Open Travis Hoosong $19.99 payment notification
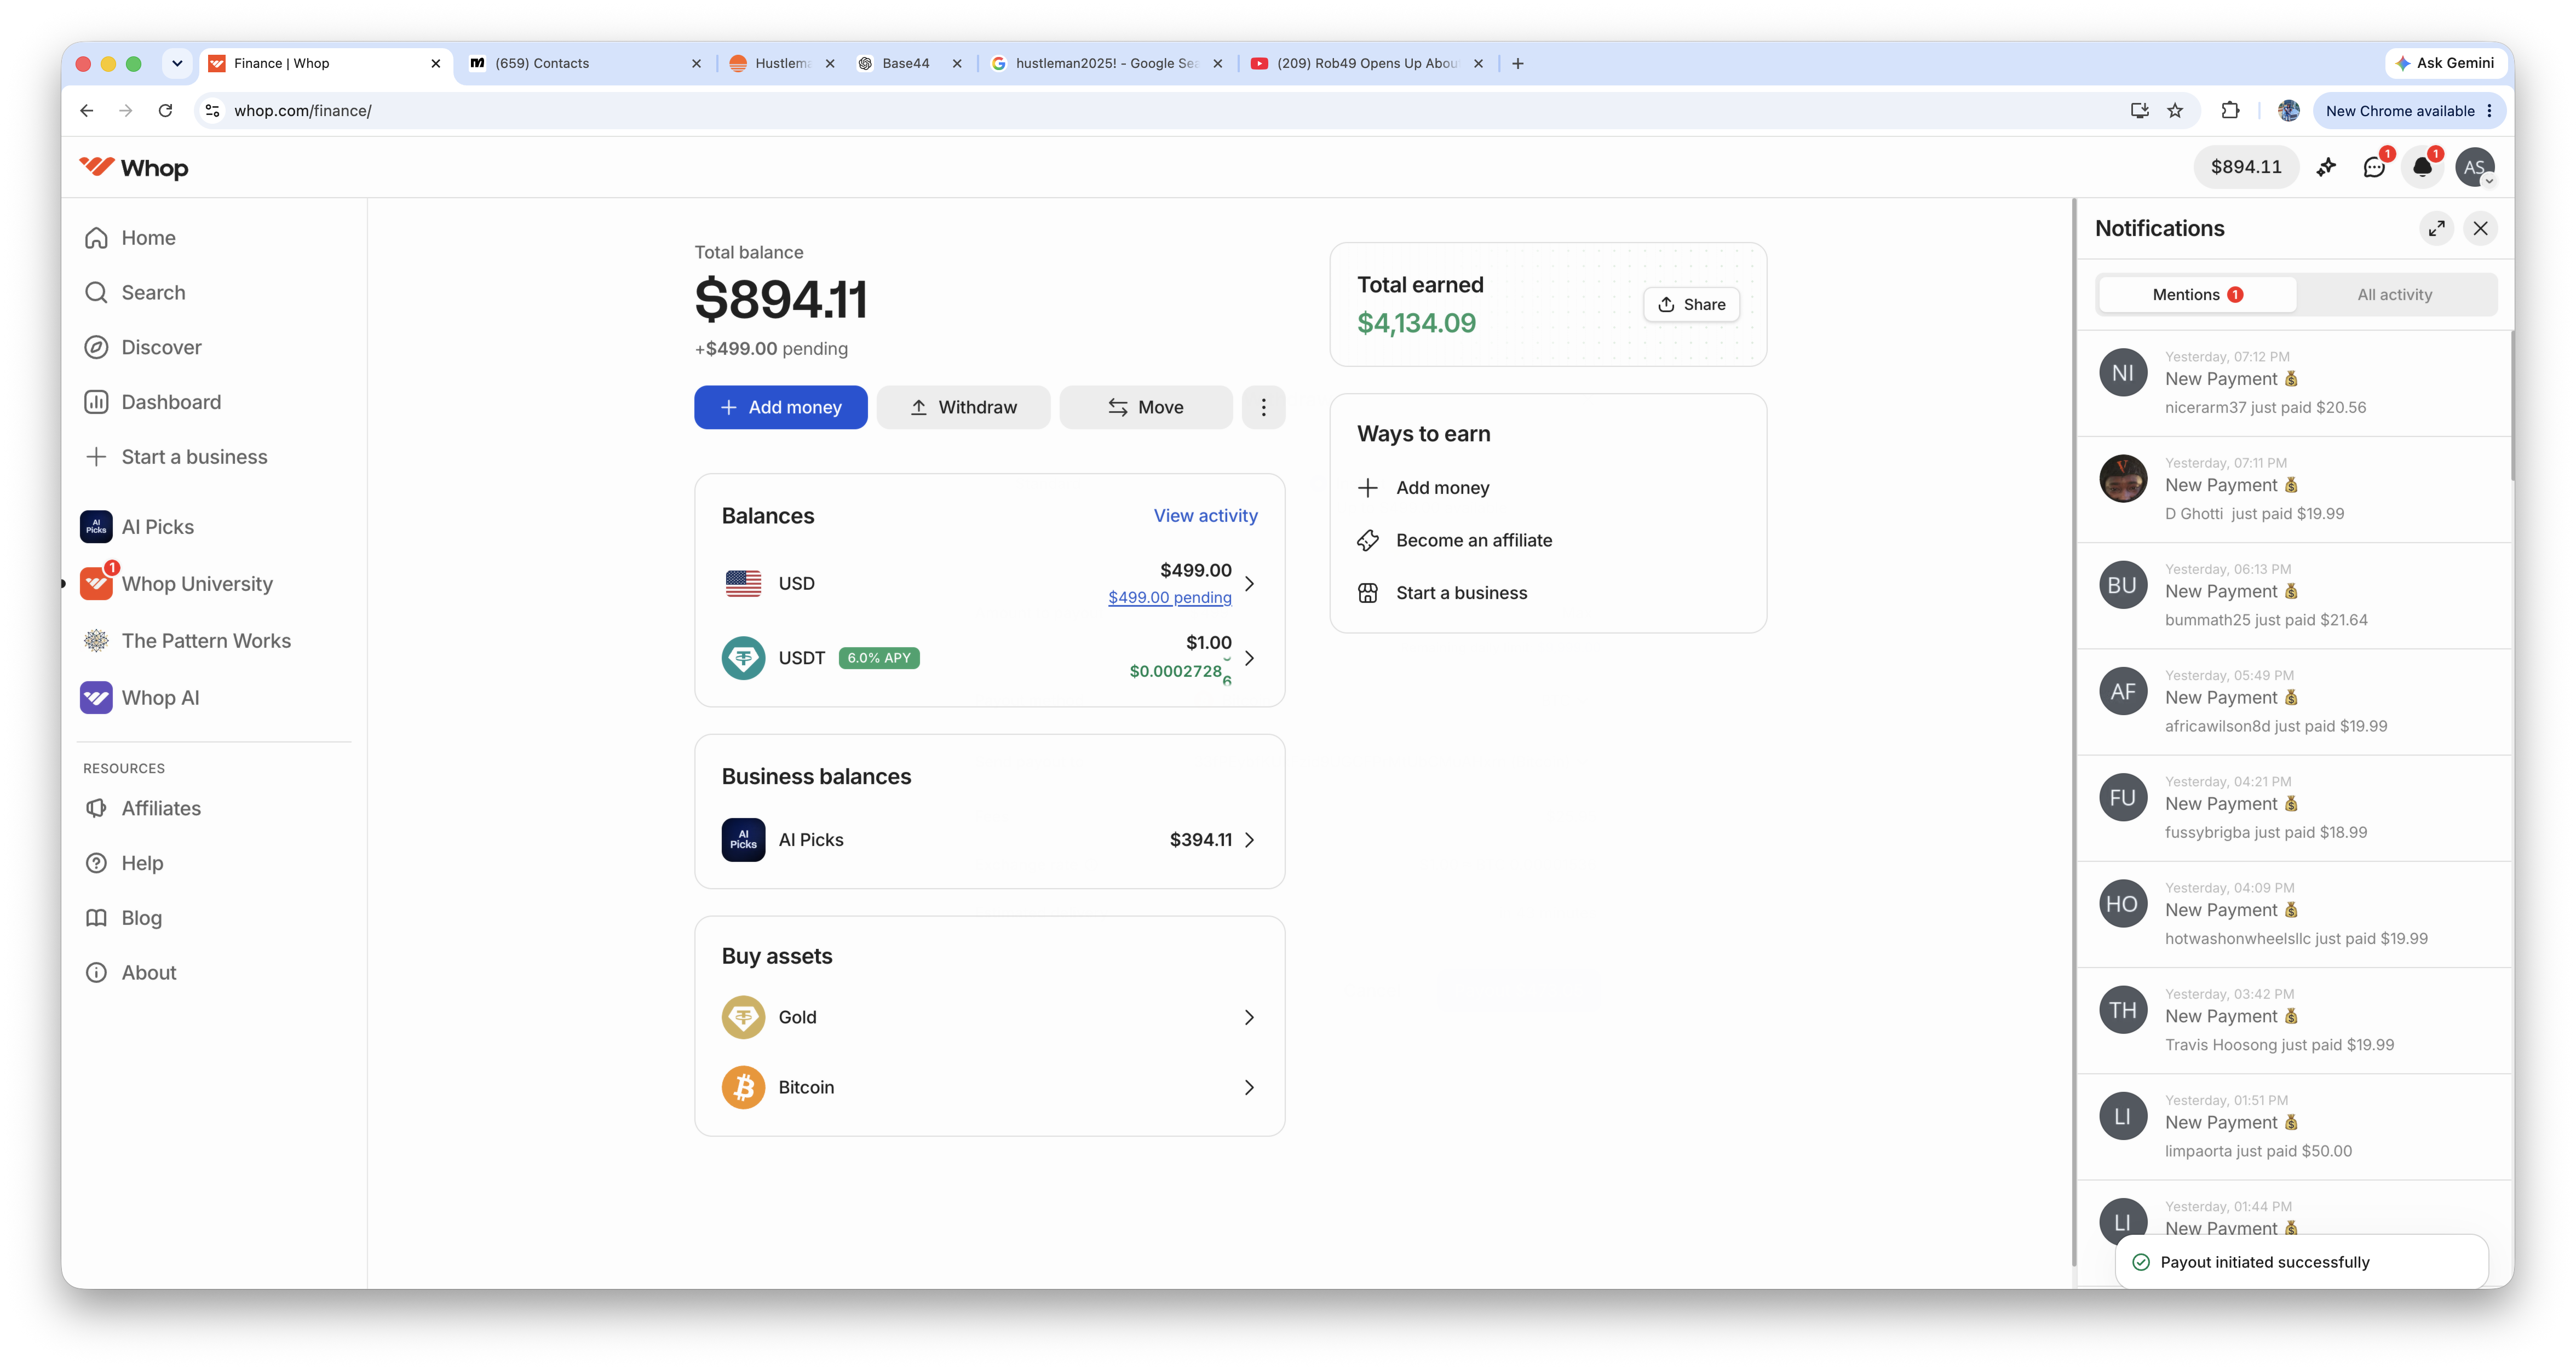The width and height of the screenshot is (2576, 1370). click(x=2295, y=1021)
